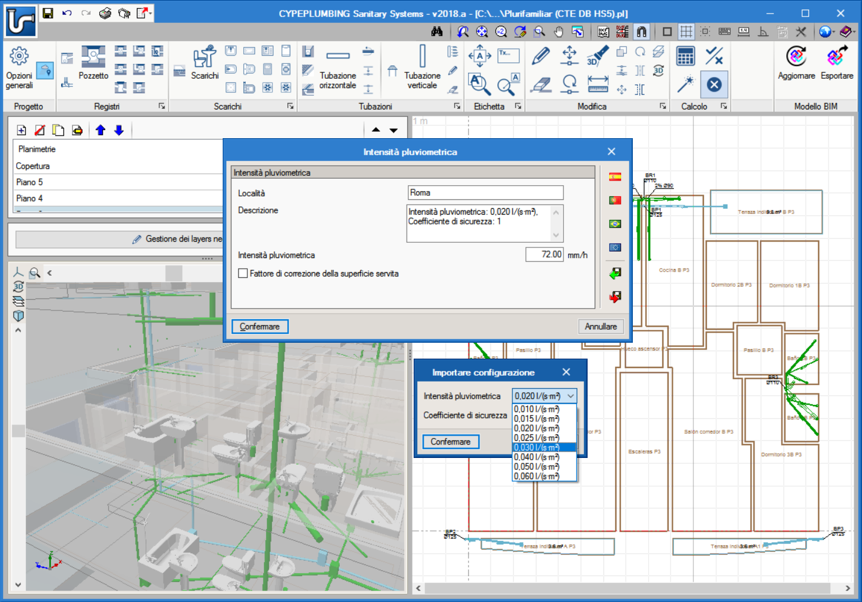862x602 pixels.
Task: Undo the last action
Action: point(67,13)
